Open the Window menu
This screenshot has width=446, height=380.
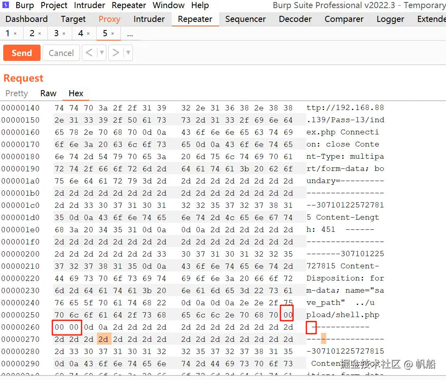(x=169, y=5)
